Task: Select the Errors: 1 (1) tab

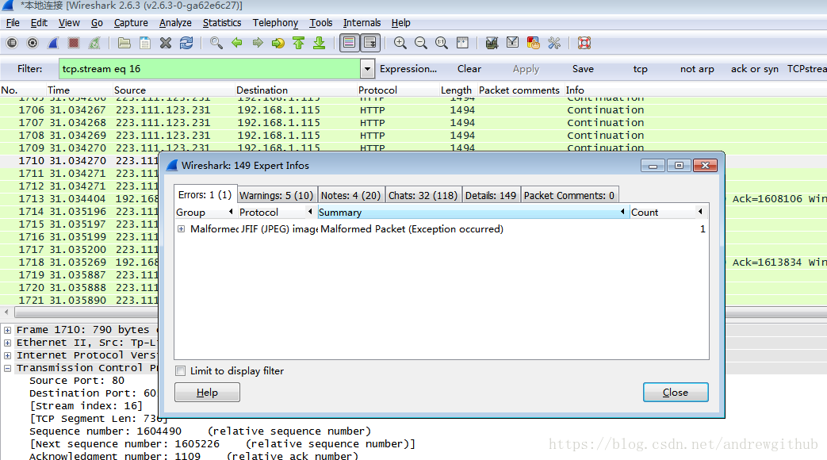Action: (x=205, y=194)
